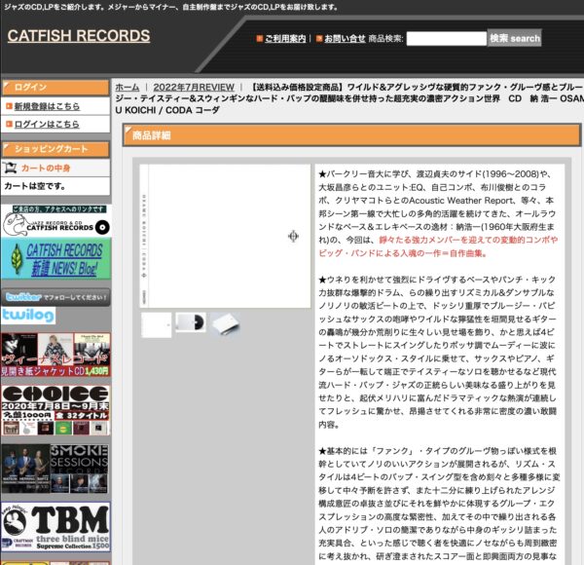Click the TBM three blind mice banner
584x565 pixels.
click(x=55, y=527)
